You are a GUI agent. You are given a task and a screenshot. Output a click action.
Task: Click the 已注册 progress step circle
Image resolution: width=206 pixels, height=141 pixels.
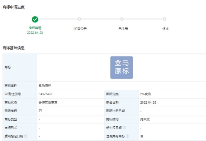pos(122,19)
